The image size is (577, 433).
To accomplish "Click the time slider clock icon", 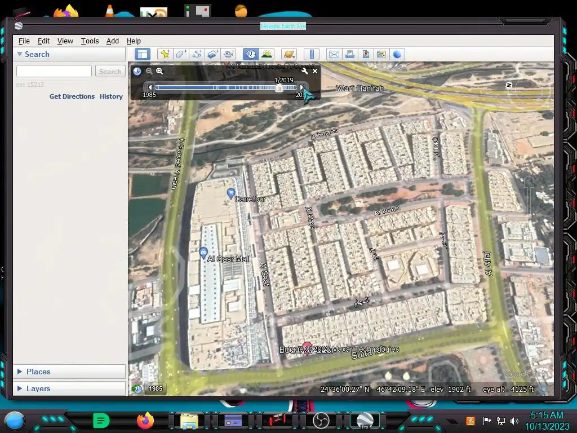I will [x=137, y=71].
